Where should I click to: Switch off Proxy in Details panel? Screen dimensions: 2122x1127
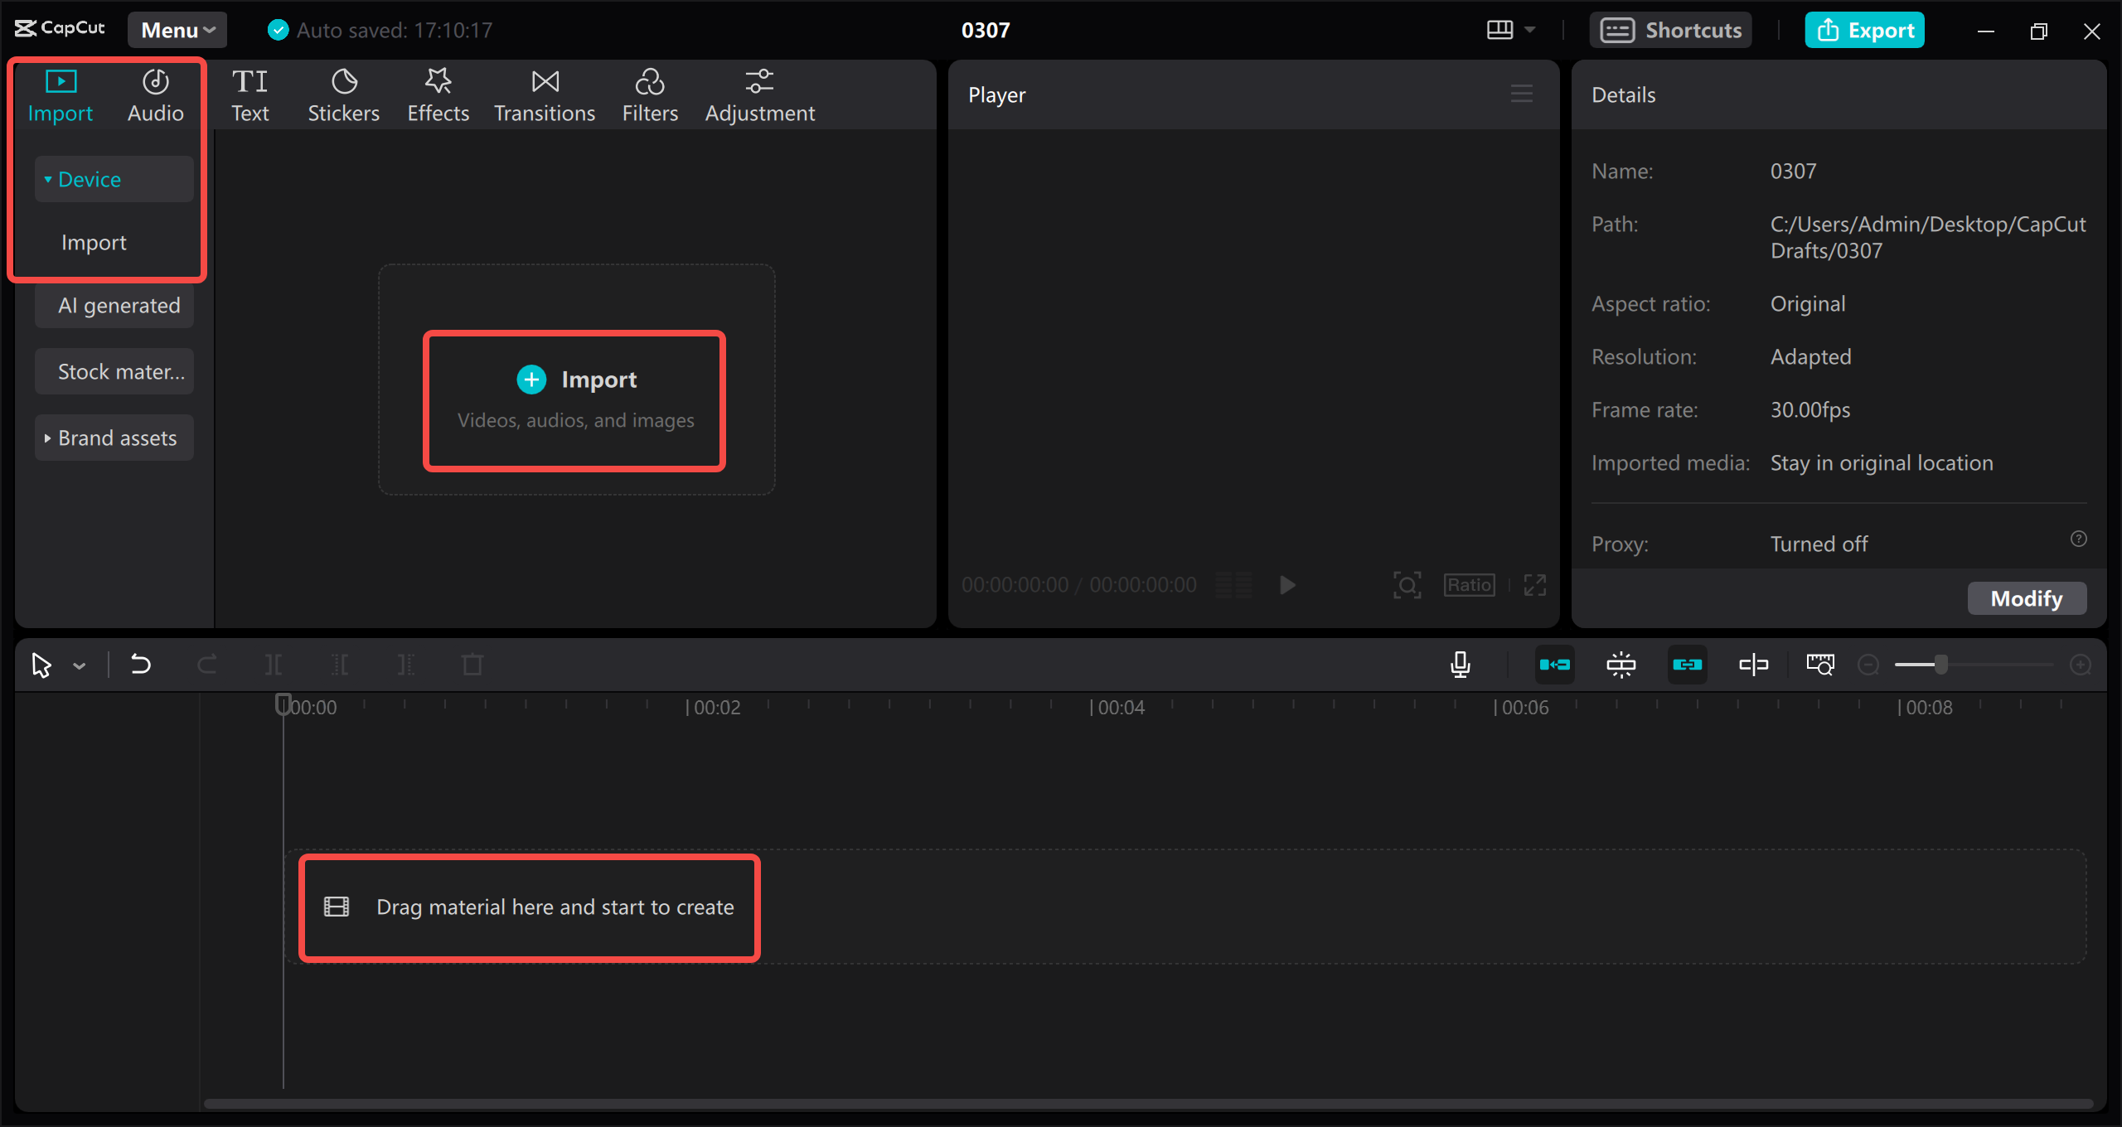coord(1818,544)
